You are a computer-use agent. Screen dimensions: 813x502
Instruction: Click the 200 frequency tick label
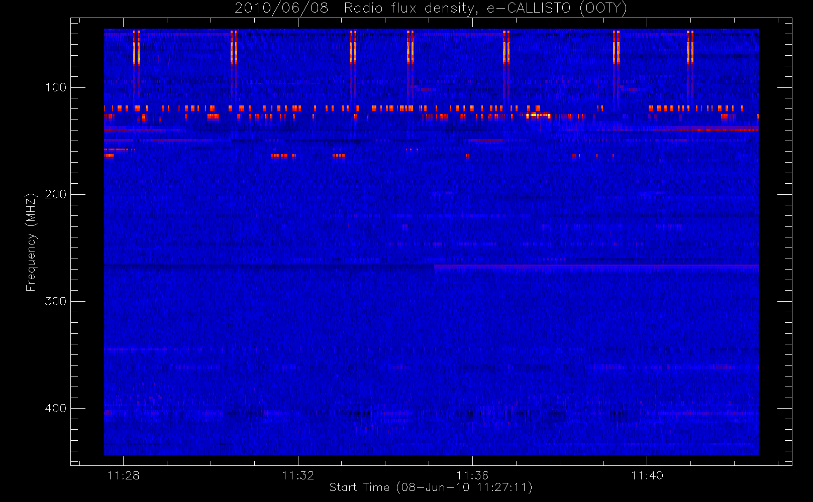click(56, 194)
